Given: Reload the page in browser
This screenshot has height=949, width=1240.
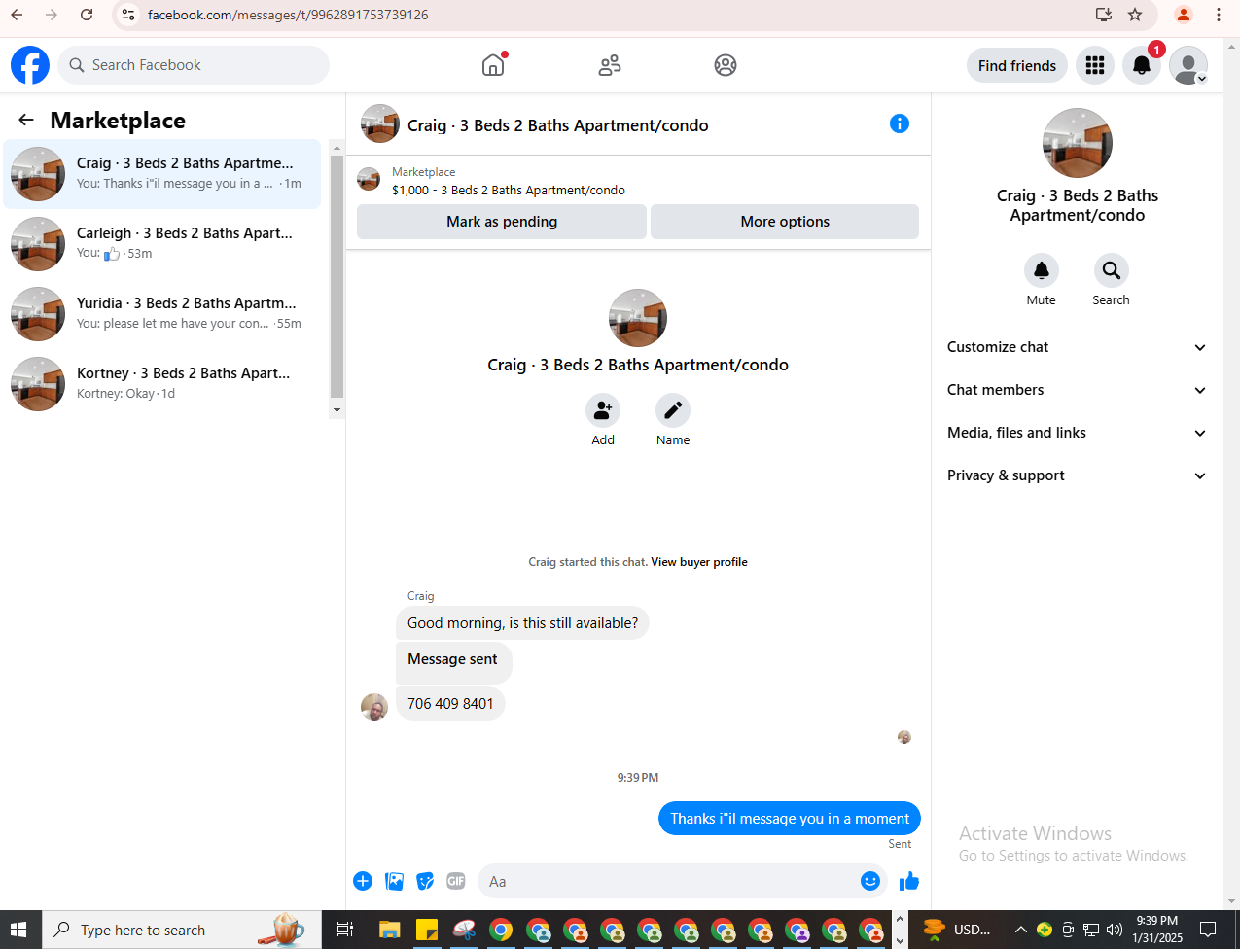Looking at the screenshot, I should point(87,15).
